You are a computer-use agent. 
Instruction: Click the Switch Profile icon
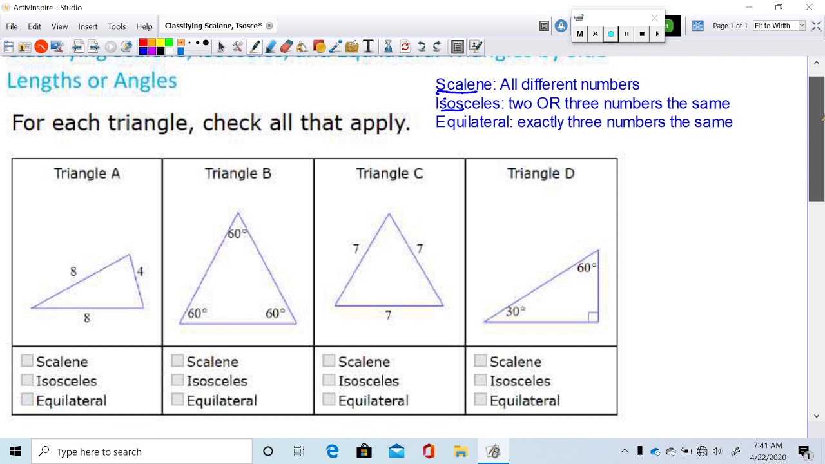[24, 46]
